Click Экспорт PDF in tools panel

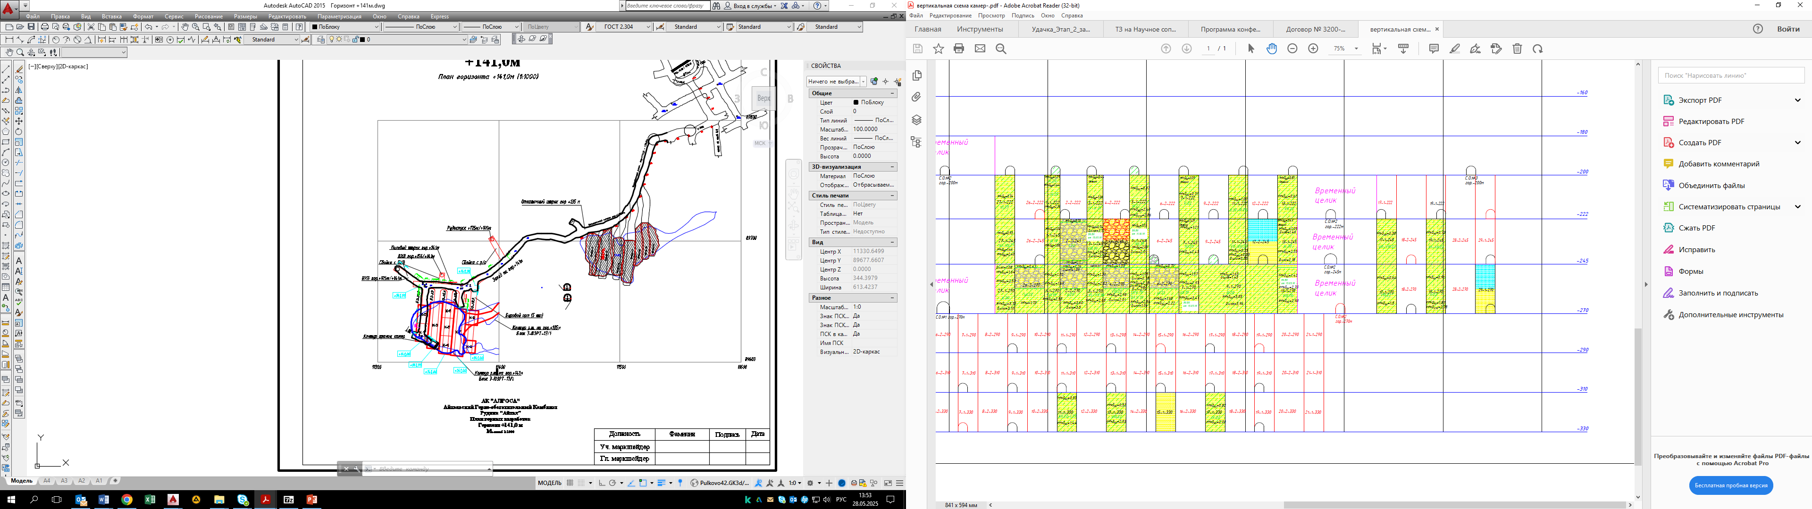tap(1699, 100)
